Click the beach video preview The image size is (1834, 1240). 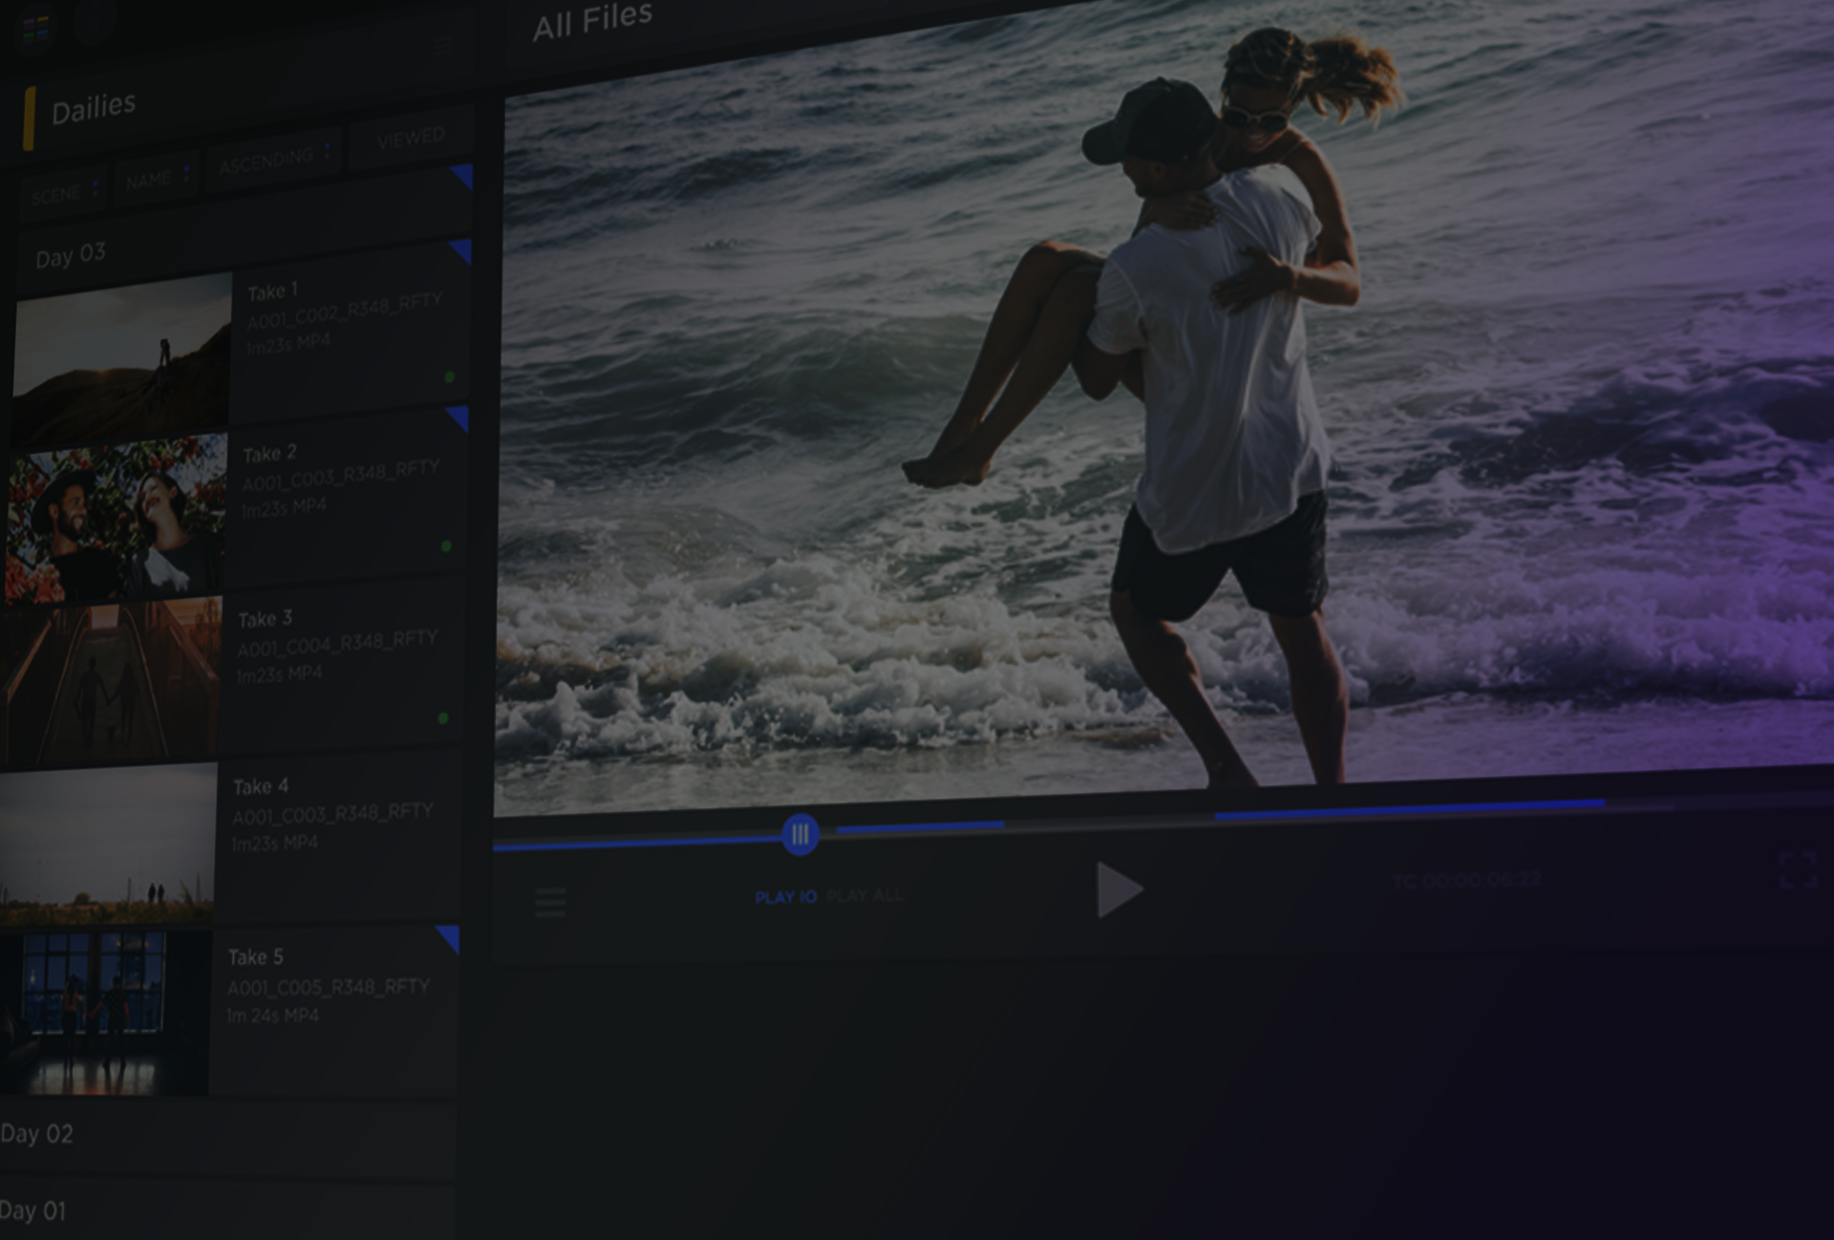[1165, 411]
